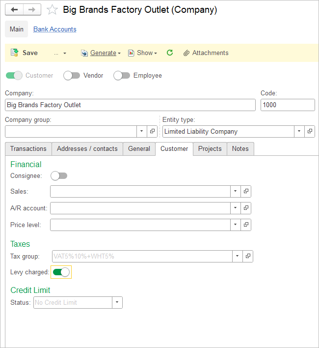Image resolution: width=319 pixels, height=348 pixels.
Task: Click the back navigation arrow
Action: pyautogui.click(x=14, y=10)
